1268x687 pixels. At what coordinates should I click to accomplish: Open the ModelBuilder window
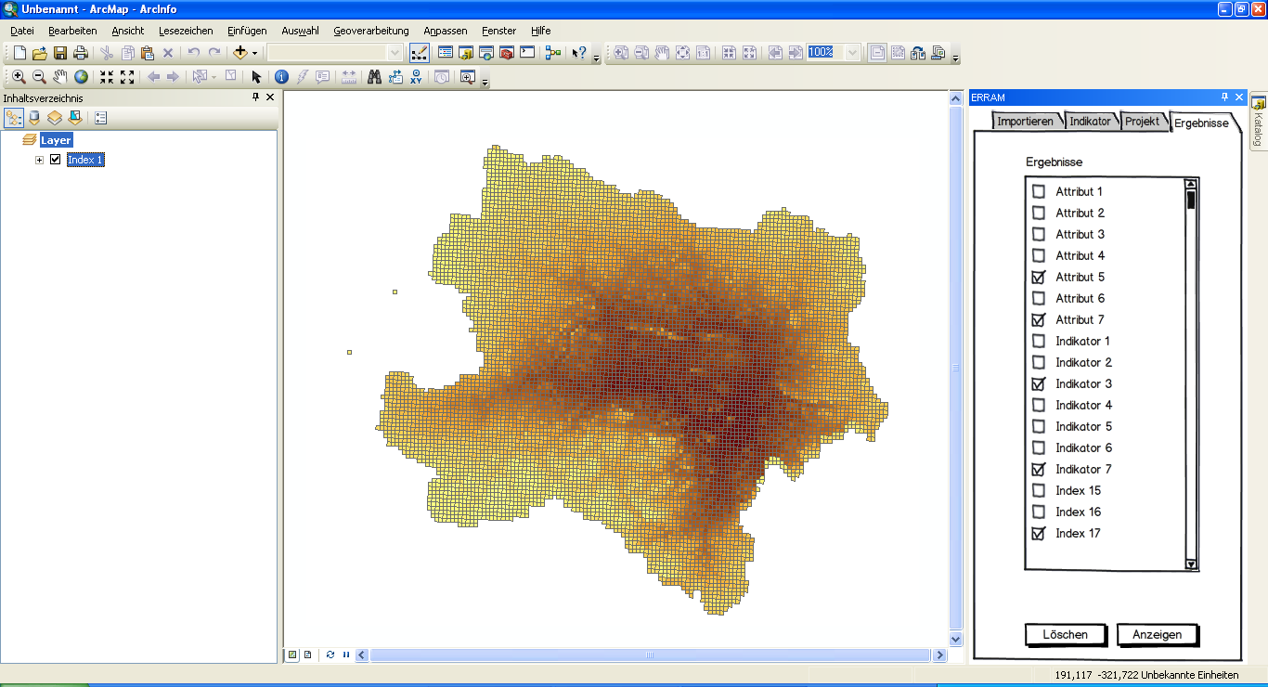point(553,53)
